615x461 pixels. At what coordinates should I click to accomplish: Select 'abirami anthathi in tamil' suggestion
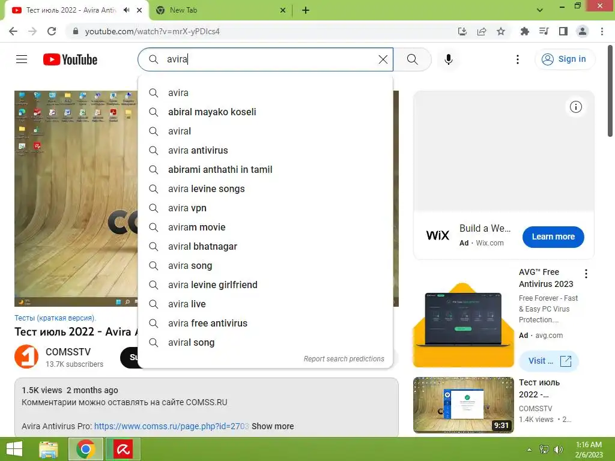[265, 170]
